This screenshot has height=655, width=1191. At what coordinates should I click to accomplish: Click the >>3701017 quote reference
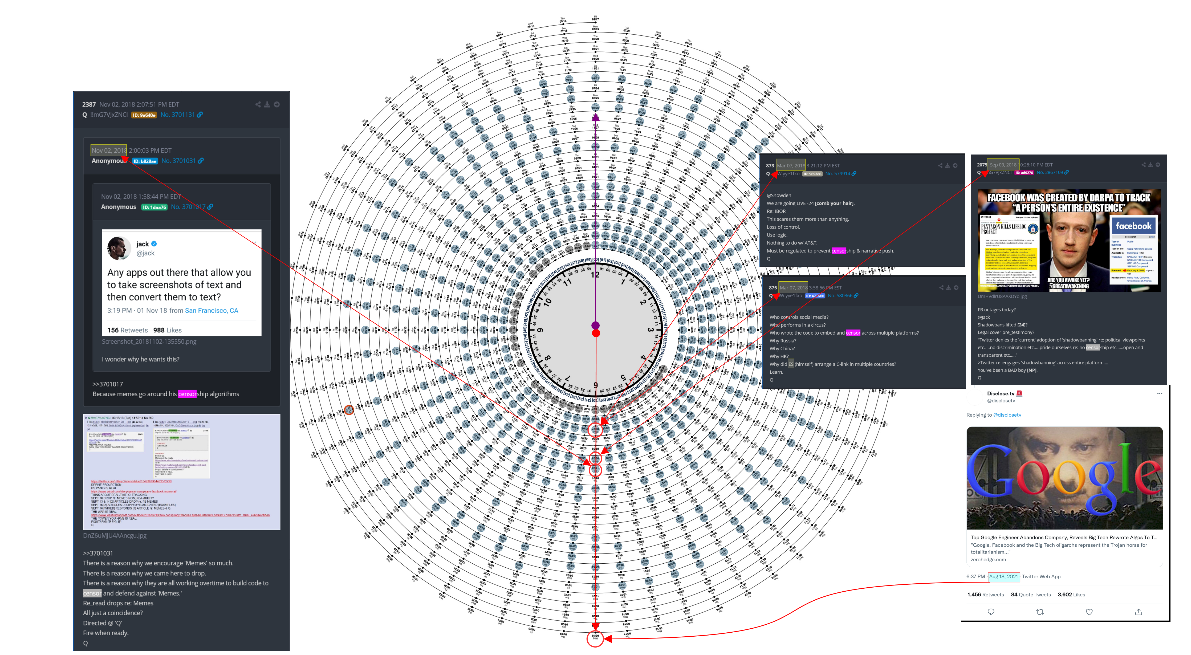tap(108, 384)
